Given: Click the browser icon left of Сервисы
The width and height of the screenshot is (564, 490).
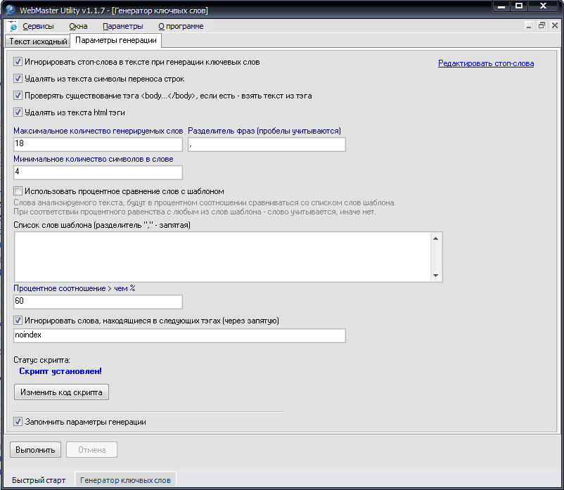Looking at the screenshot, I should (x=13, y=26).
